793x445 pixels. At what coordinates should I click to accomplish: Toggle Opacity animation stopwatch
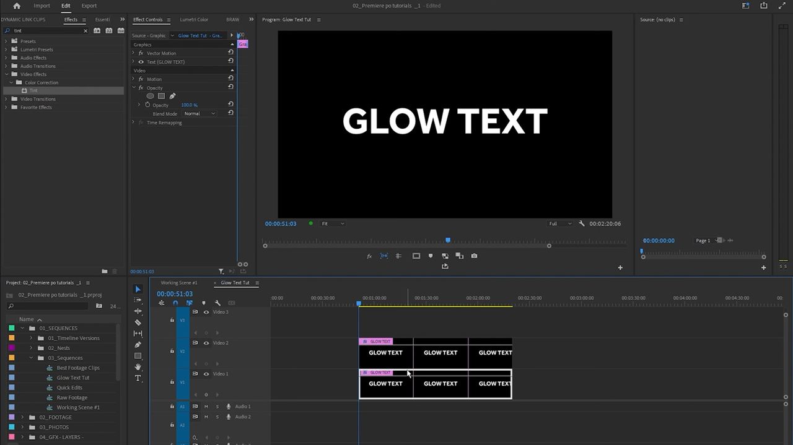click(x=147, y=105)
